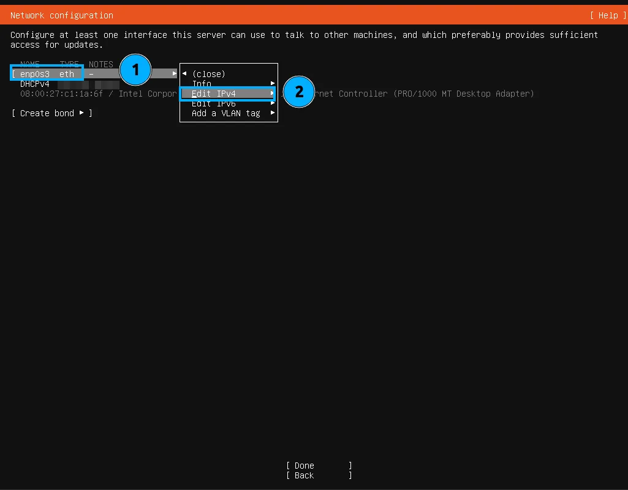
Task: Expand the arrow next to Info
Action: 273,84
